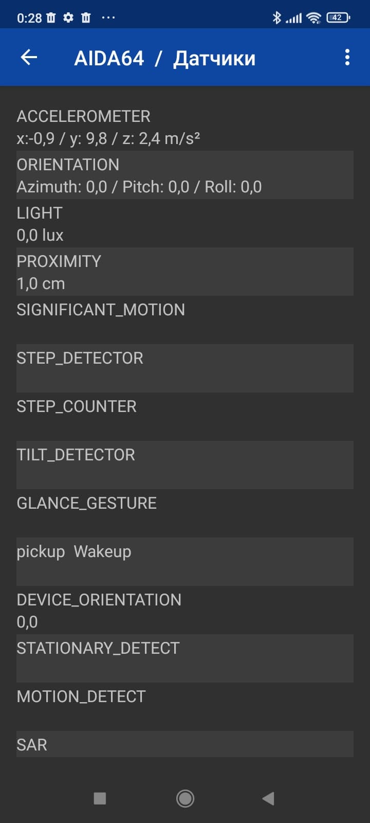The image size is (370, 823).
Task: Tap the Wi-Fi status bar icon
Action: tap(313, 17)
